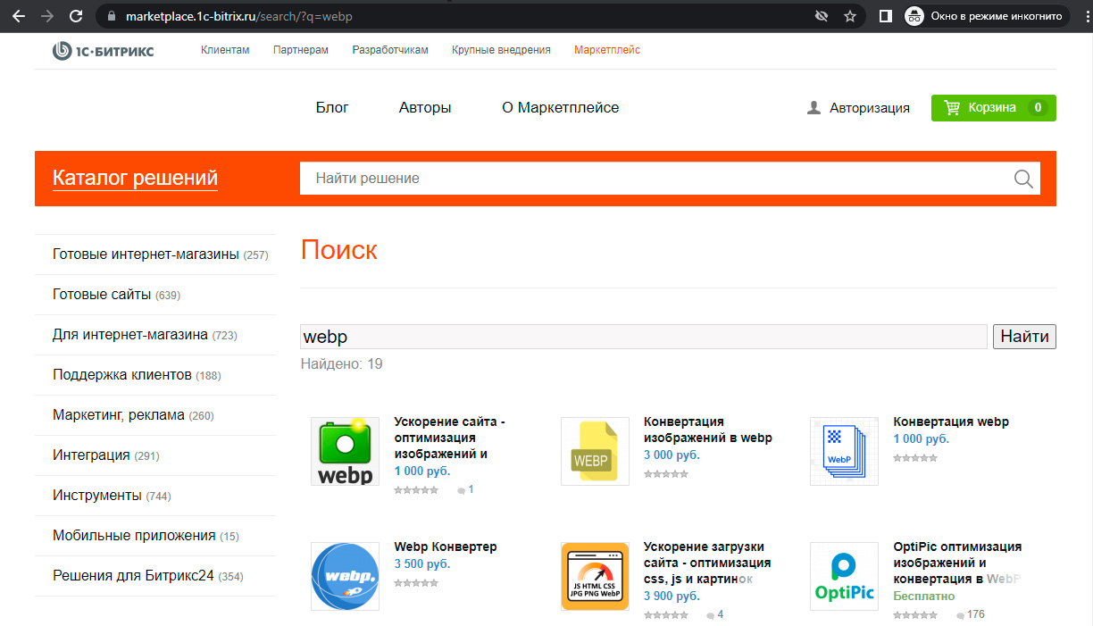Open the browser side panel icon
This screenshot has width=1093, height=626.
click(x=886, y=16)
